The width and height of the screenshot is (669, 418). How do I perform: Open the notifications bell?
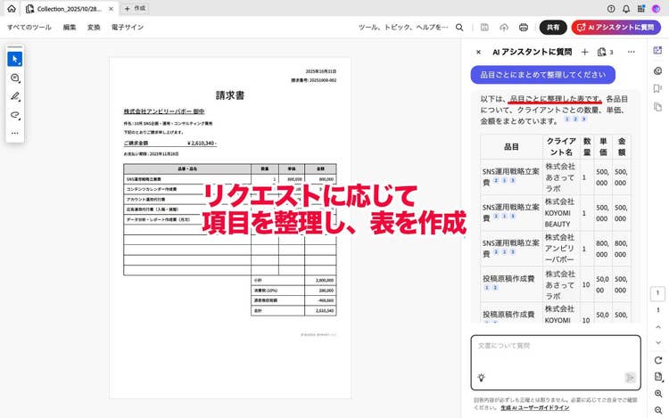pyautogui.click(x=625, y=8)
